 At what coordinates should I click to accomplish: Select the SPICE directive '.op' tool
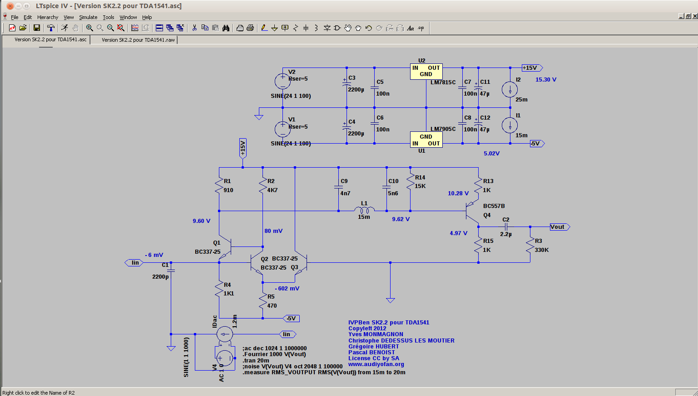[x=421, y=28]
